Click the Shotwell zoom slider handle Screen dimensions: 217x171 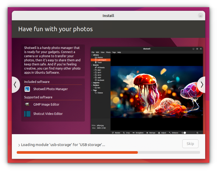(x=185, y=133)
